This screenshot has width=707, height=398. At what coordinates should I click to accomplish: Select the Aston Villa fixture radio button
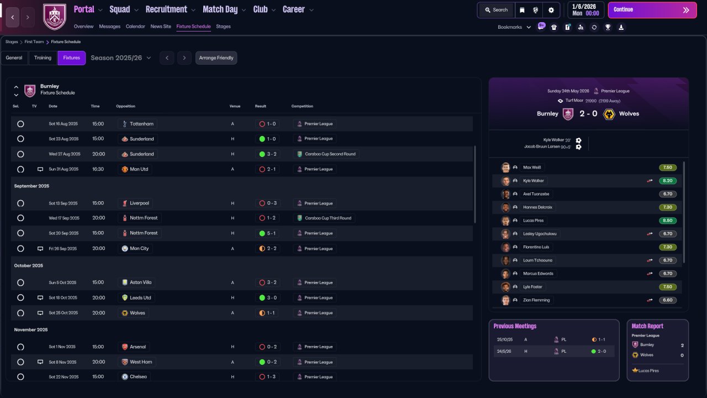tap(20, 282)
